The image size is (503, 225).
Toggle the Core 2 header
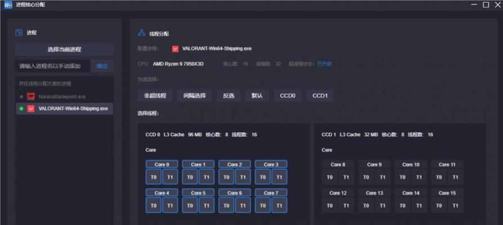tap(235, 164)
